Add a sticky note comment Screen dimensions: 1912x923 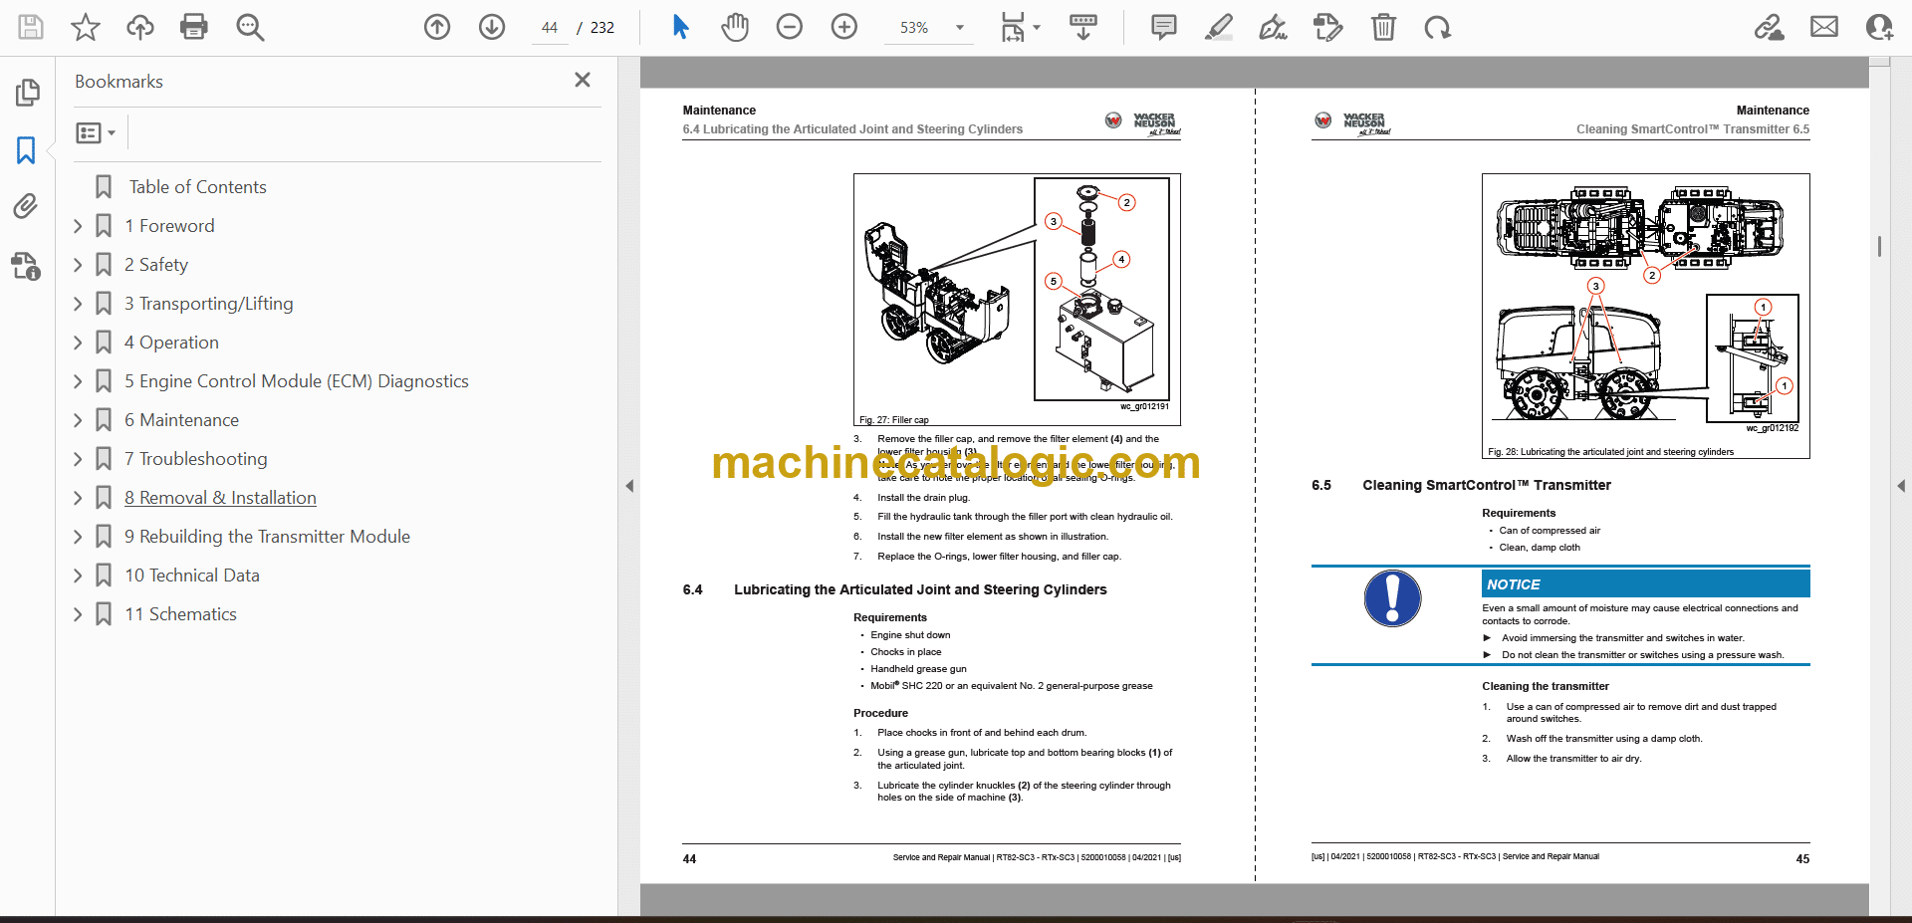pyautogui.click(x=1163, y=27)
